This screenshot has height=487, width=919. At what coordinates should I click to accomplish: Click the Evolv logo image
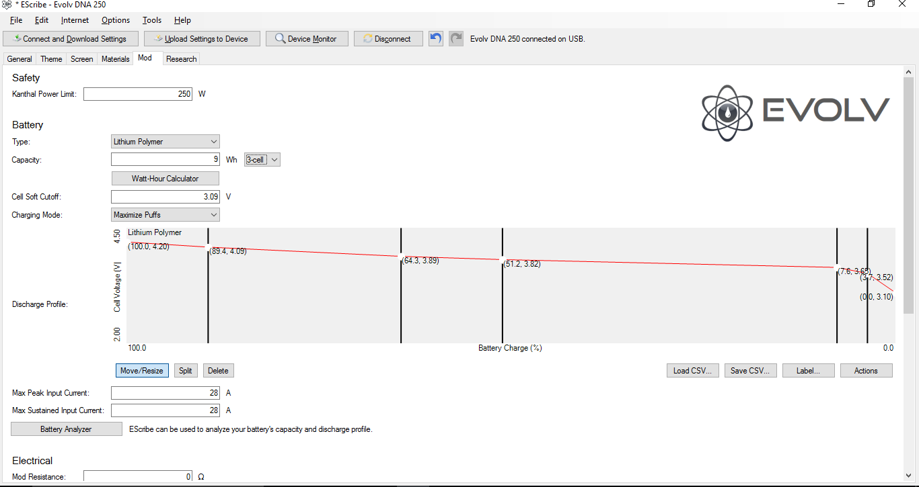[x=795, y=112]
